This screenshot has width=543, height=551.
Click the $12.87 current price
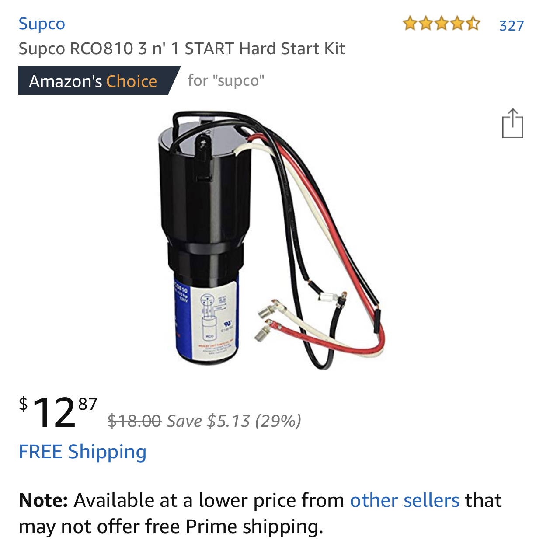[58, 412]
